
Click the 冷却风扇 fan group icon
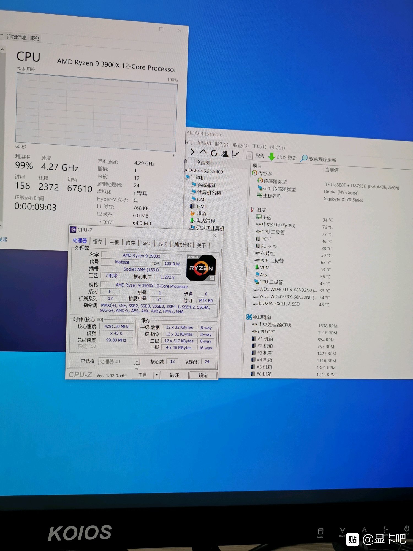pyautogui.click(x=249, y=317)
